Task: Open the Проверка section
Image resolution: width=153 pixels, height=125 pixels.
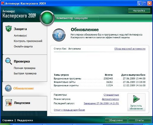Action: click(22, 61)
